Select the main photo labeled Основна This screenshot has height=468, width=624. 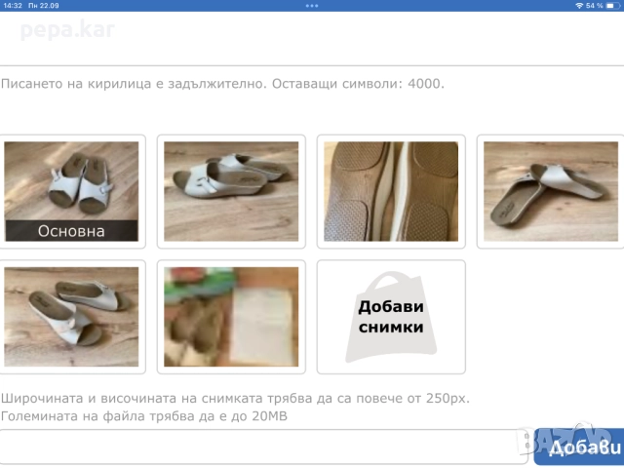[71, 191]
